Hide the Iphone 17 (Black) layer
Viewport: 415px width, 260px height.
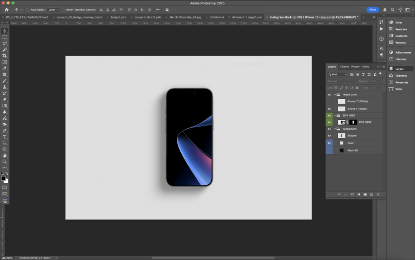pos(329,109)
